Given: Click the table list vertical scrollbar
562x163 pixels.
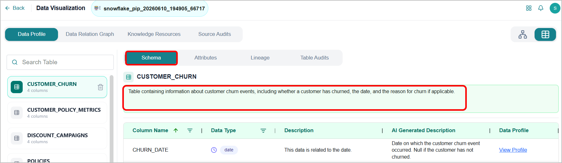Looking at the screenshot, I should [x=111, y=119].
